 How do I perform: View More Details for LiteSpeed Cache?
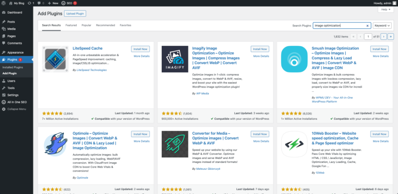click(x=142, y=56)
